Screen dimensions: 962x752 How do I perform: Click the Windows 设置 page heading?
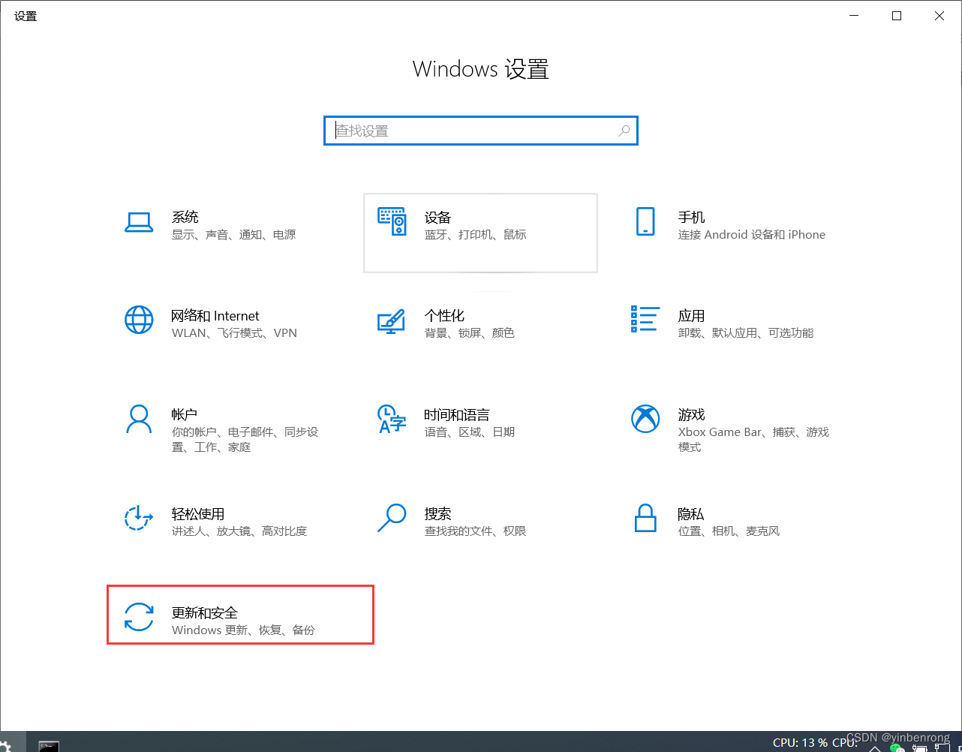[481, 69]
